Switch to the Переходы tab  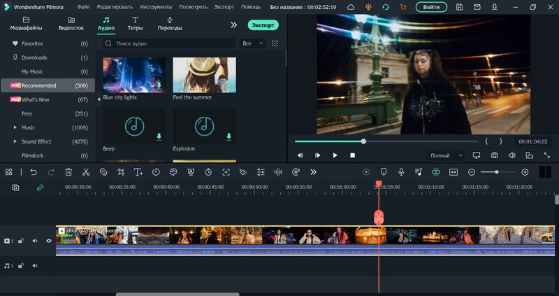click(170, 24)
